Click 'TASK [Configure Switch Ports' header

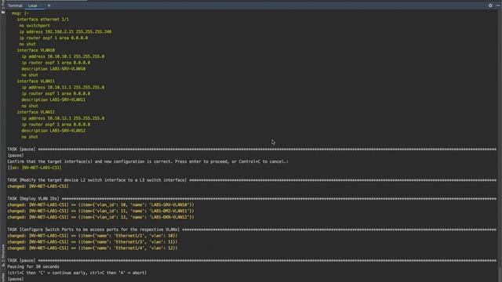click(93, 230)
